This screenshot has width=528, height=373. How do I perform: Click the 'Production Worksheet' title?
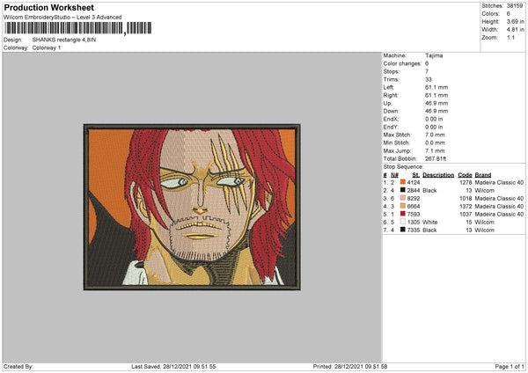[48, 8]
